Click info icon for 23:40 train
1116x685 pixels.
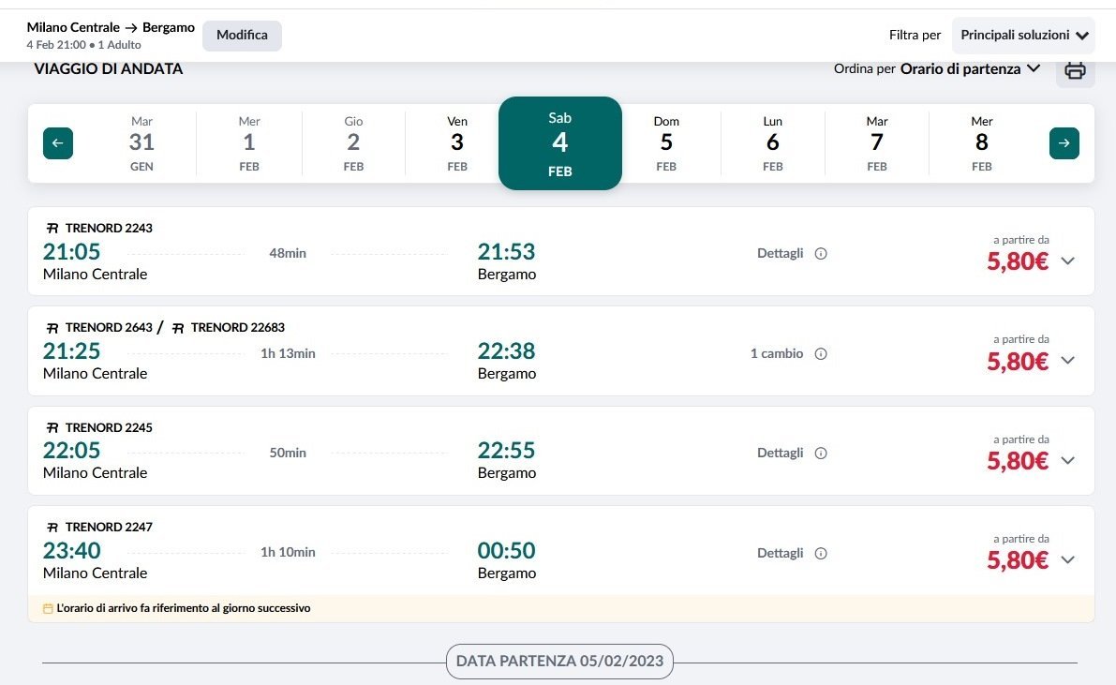pyautogui.click(x=821, y=554)
